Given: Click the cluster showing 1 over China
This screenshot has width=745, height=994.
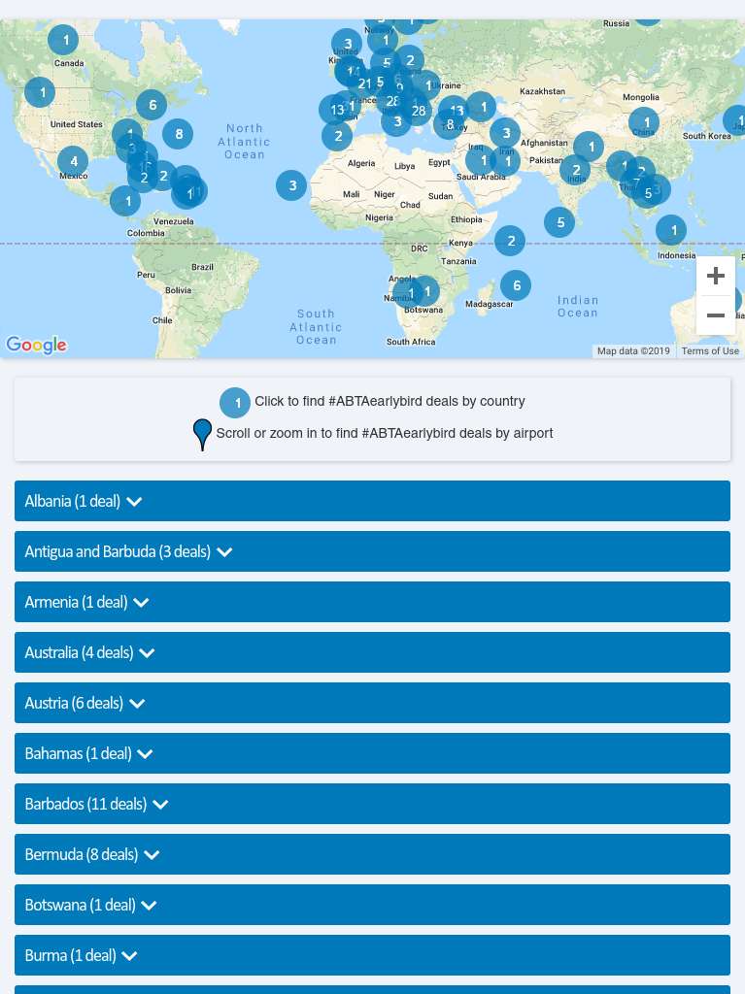Looking at the screenshot, I should [644, 122].
